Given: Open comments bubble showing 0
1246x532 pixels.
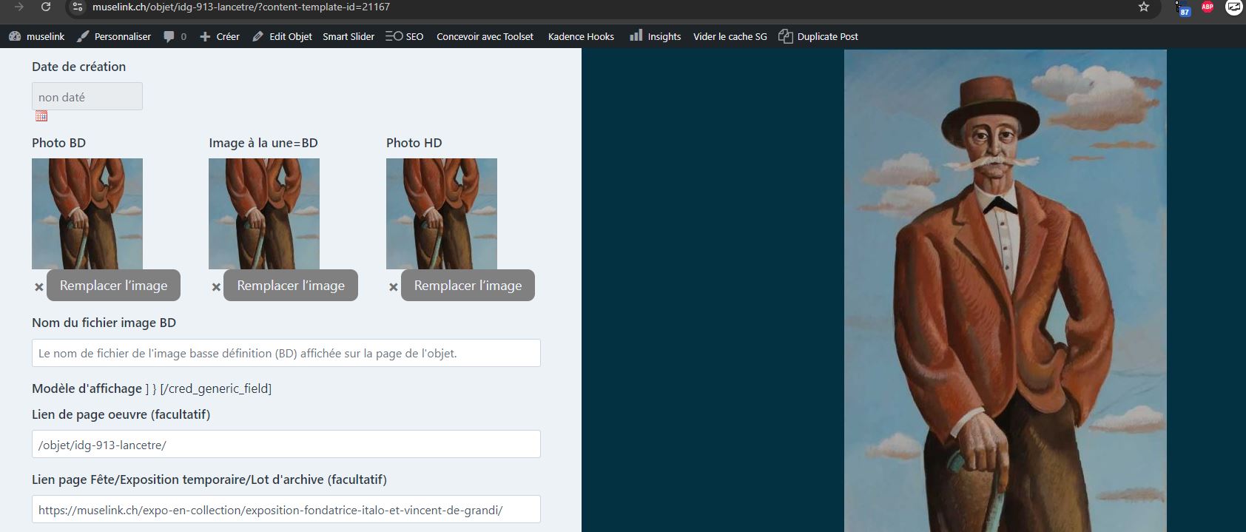Looking at the screenshot, I should point(175,36).
